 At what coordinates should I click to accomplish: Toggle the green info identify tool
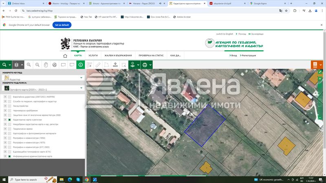pyautogui.click(x=81, y=65)
